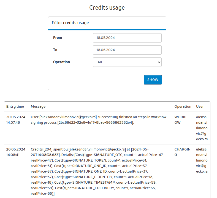Click the From field label

coord(58,38)
